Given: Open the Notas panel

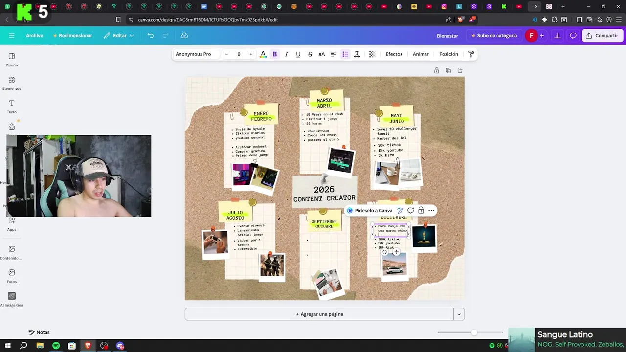Looking at the screenshot, I should coord(39,332).
